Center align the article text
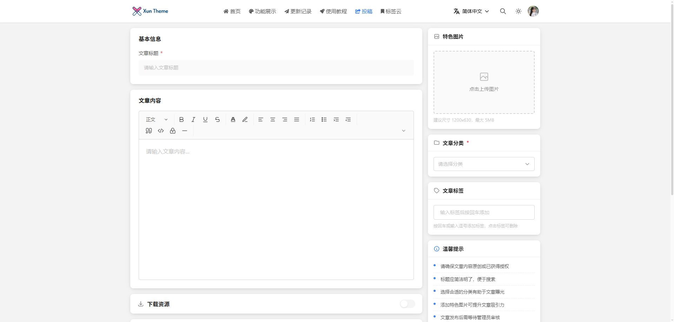The image size is (674, 322). (x=273, y=119)
